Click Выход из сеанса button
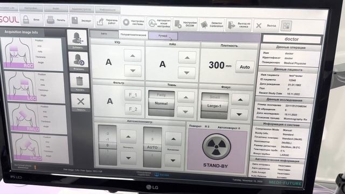 [239, 25]
